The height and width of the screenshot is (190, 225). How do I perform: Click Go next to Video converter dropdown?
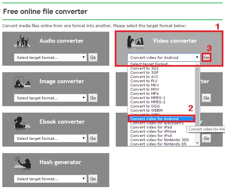click(206, 57)
